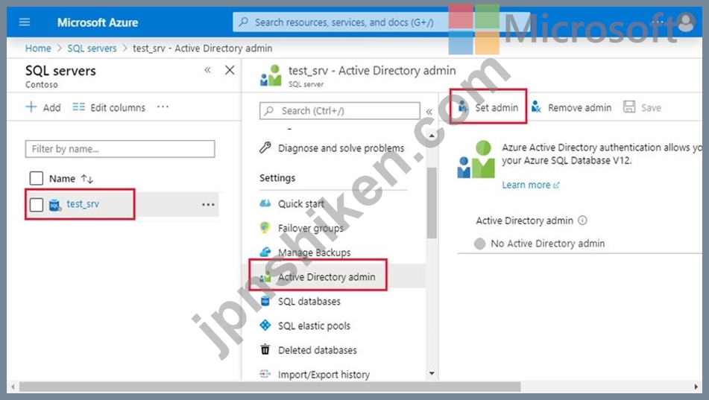Viewport: 709px width, 400px height.
Task: Click the Import/Export history icon
Action: (265, 374)
